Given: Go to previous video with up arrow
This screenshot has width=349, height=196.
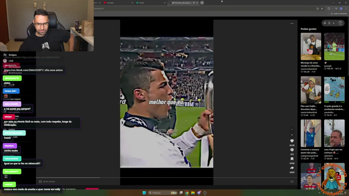Looking at the screenshot, I should coord(292,130).
